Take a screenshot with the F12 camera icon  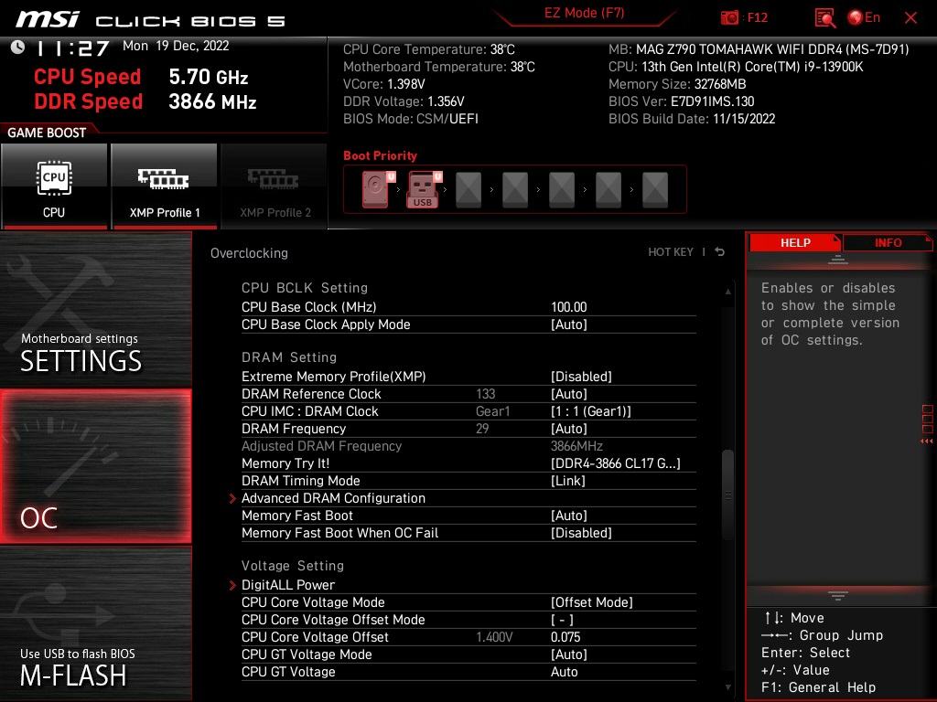tap(729, 18)
